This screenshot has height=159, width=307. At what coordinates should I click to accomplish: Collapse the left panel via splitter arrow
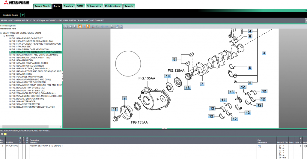[62, 74]
